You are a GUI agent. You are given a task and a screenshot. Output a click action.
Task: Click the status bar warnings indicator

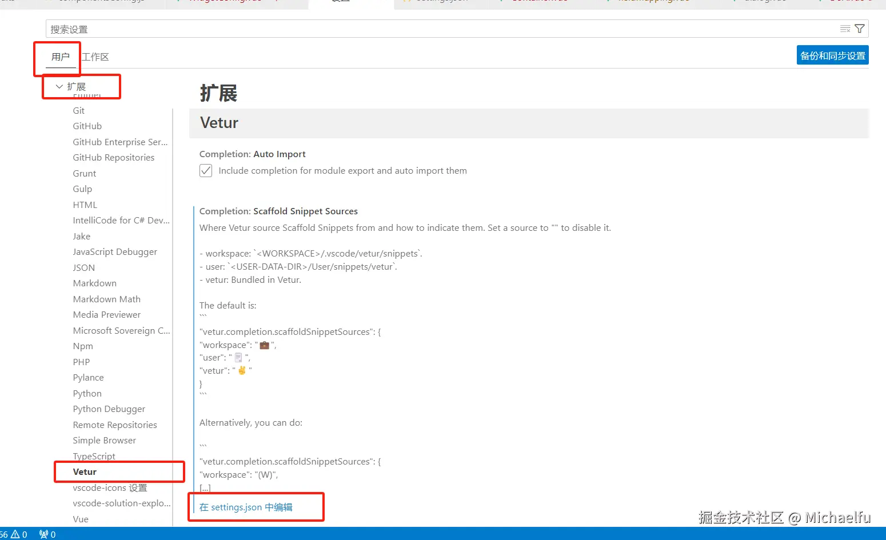pos(19,534)
